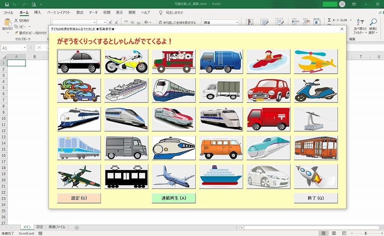Click the red postal truck picture

pos(268,119)
